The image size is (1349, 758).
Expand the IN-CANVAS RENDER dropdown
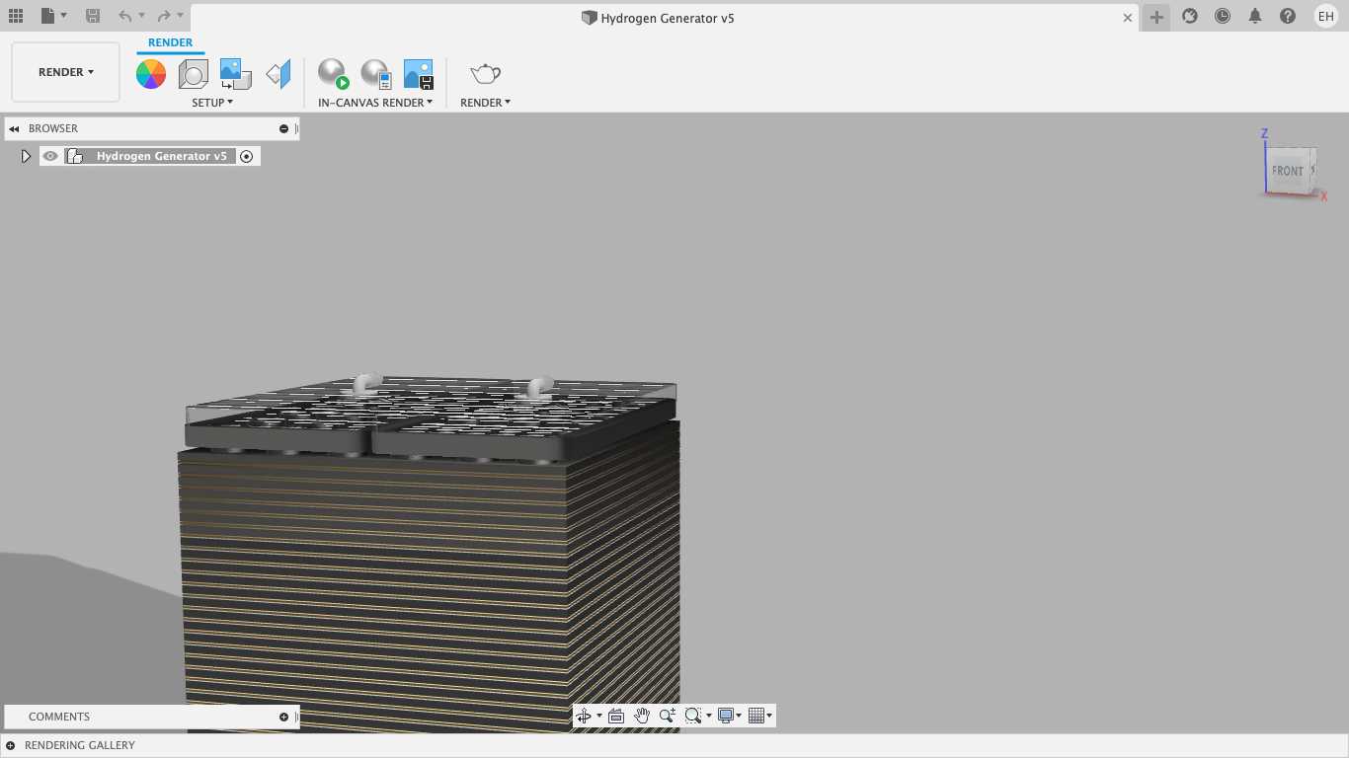coord(375,103)
